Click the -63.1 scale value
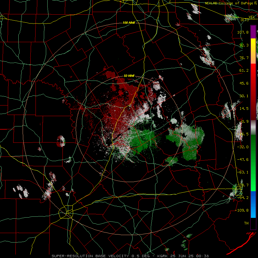The width and height of the screenshot is (258, 258). (243, 172)
